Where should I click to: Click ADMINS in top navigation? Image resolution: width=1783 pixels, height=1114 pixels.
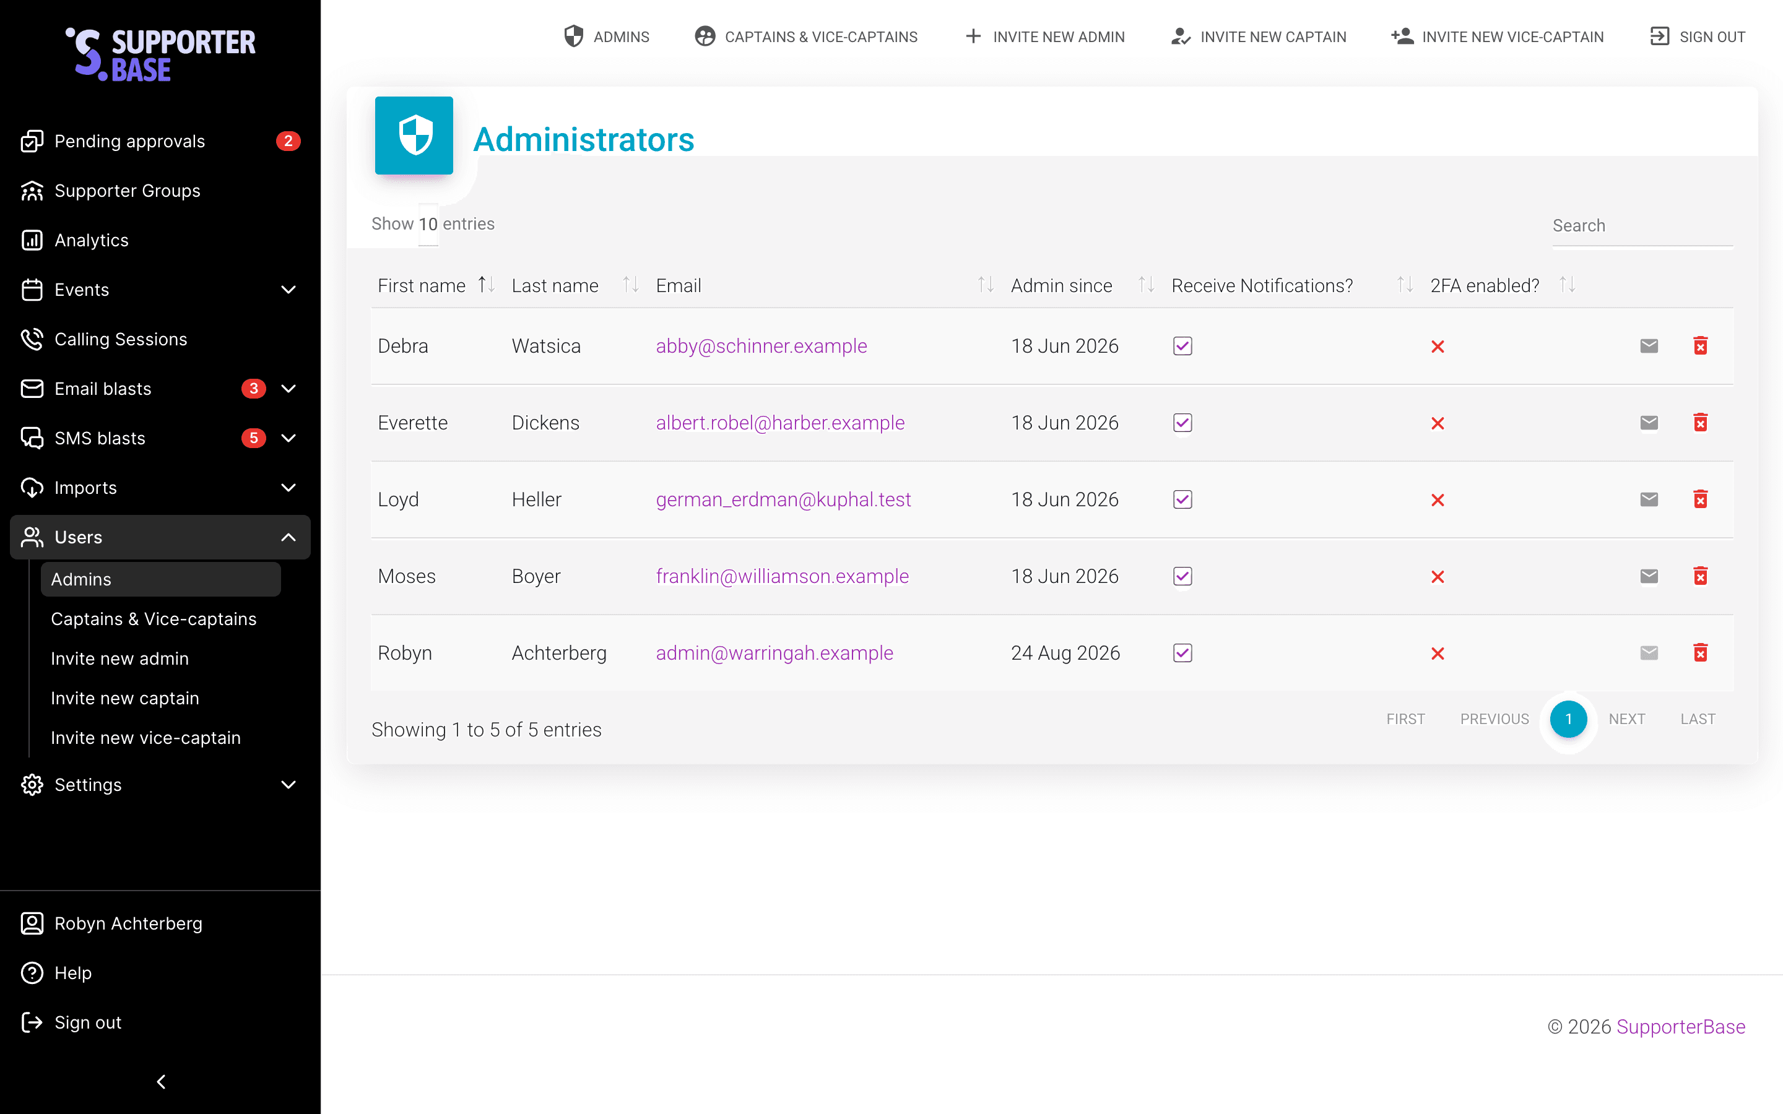pos(606,36)
